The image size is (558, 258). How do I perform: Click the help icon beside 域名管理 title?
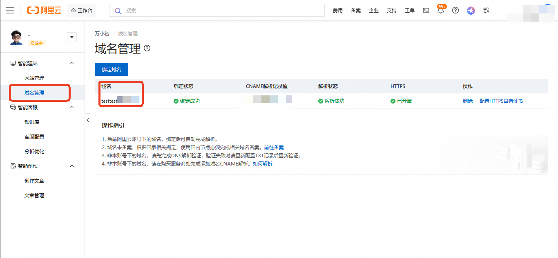147,49
